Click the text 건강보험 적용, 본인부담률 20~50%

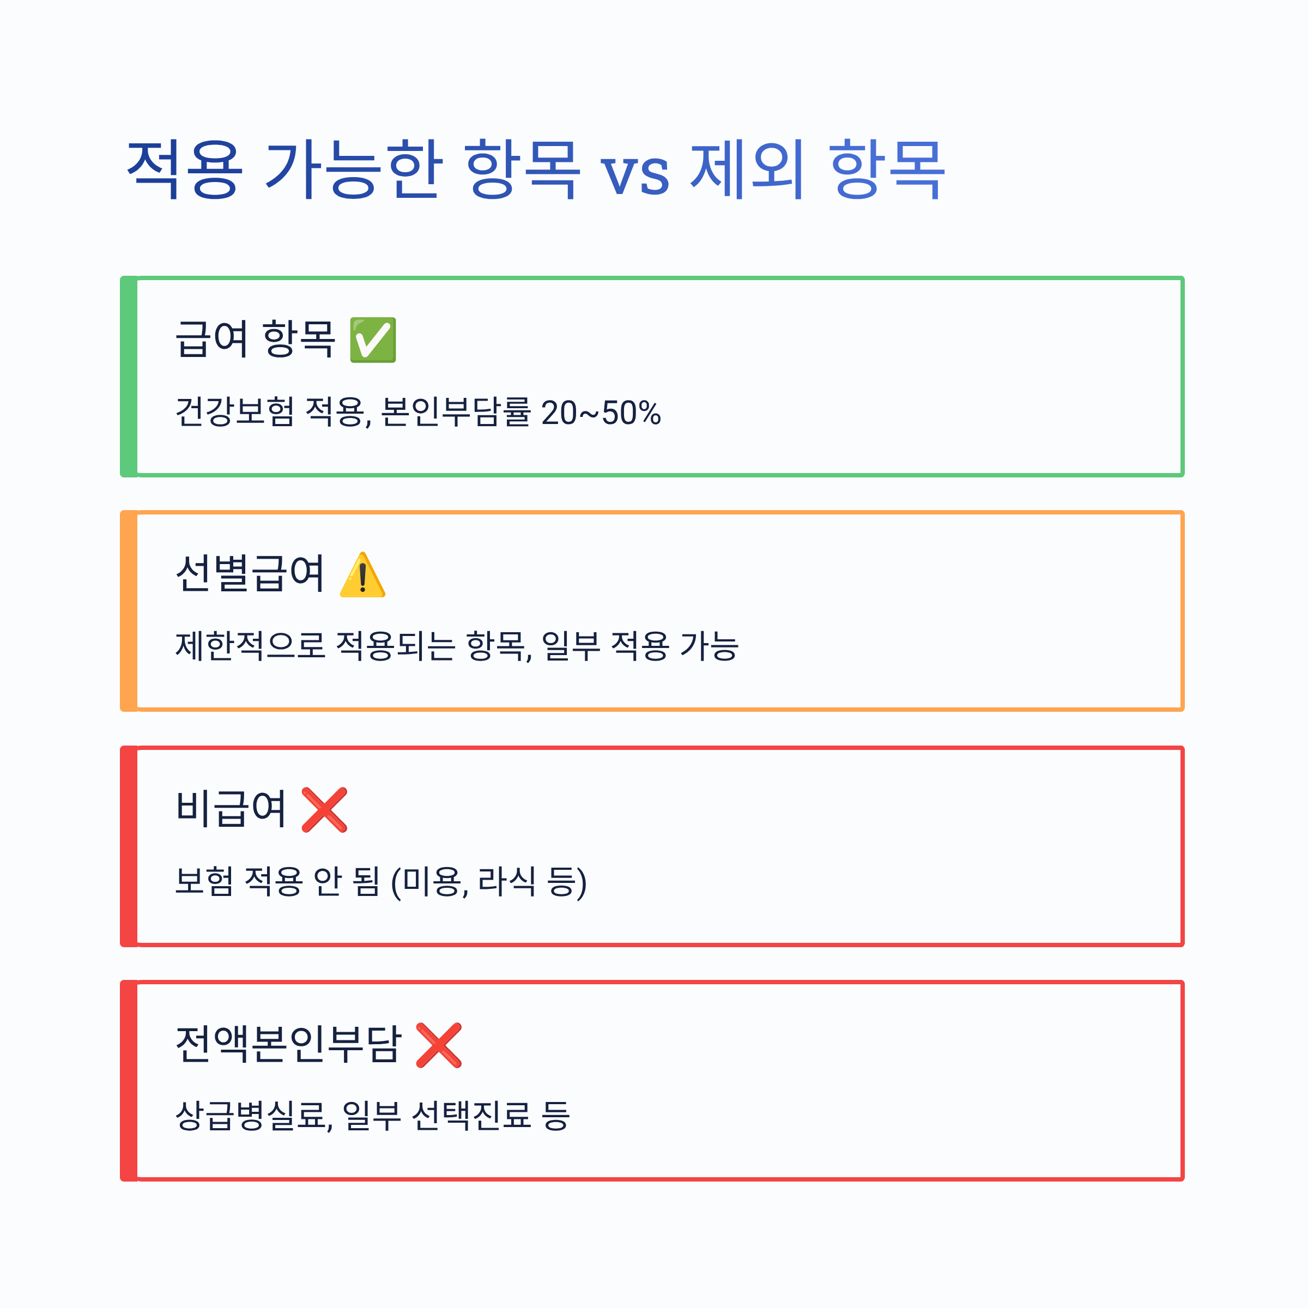(417, 413)
